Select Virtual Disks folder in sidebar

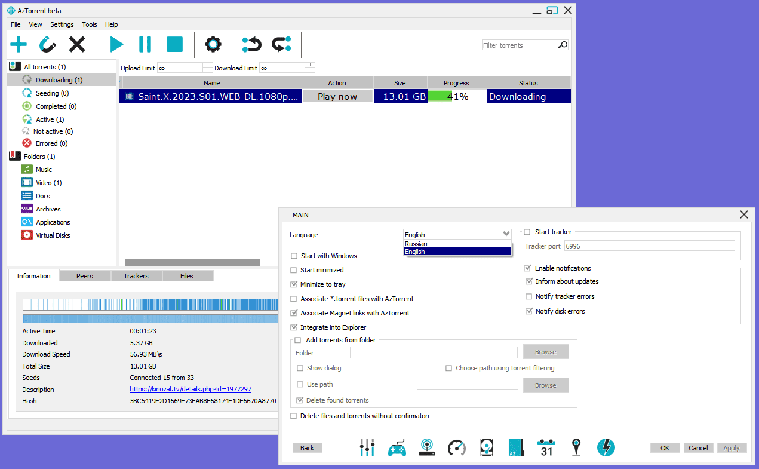pos(53,235)
